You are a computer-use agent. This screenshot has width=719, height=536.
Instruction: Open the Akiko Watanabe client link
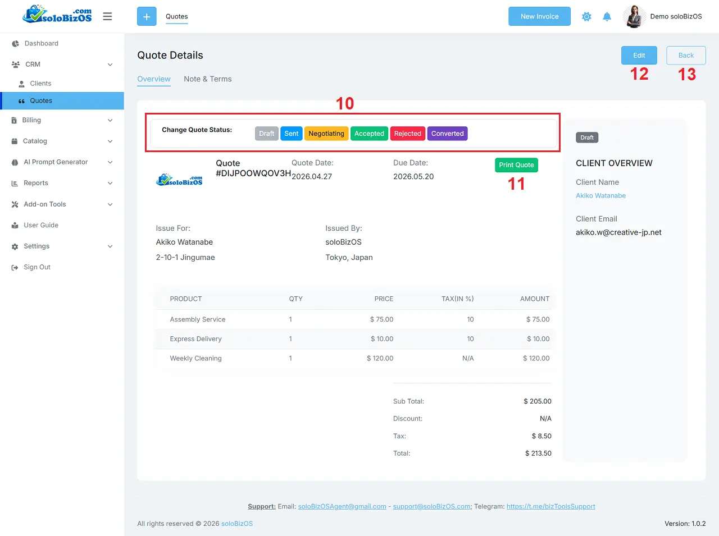coord(600,196)
